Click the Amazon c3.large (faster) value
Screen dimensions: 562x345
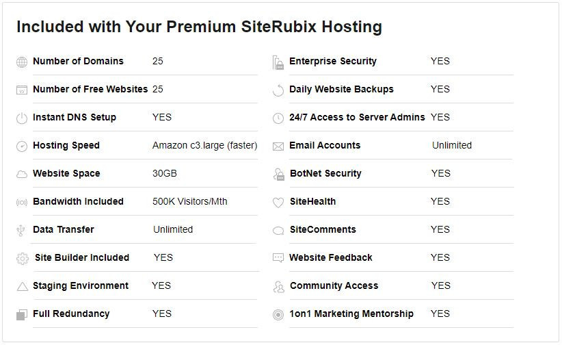pos(204,145)
